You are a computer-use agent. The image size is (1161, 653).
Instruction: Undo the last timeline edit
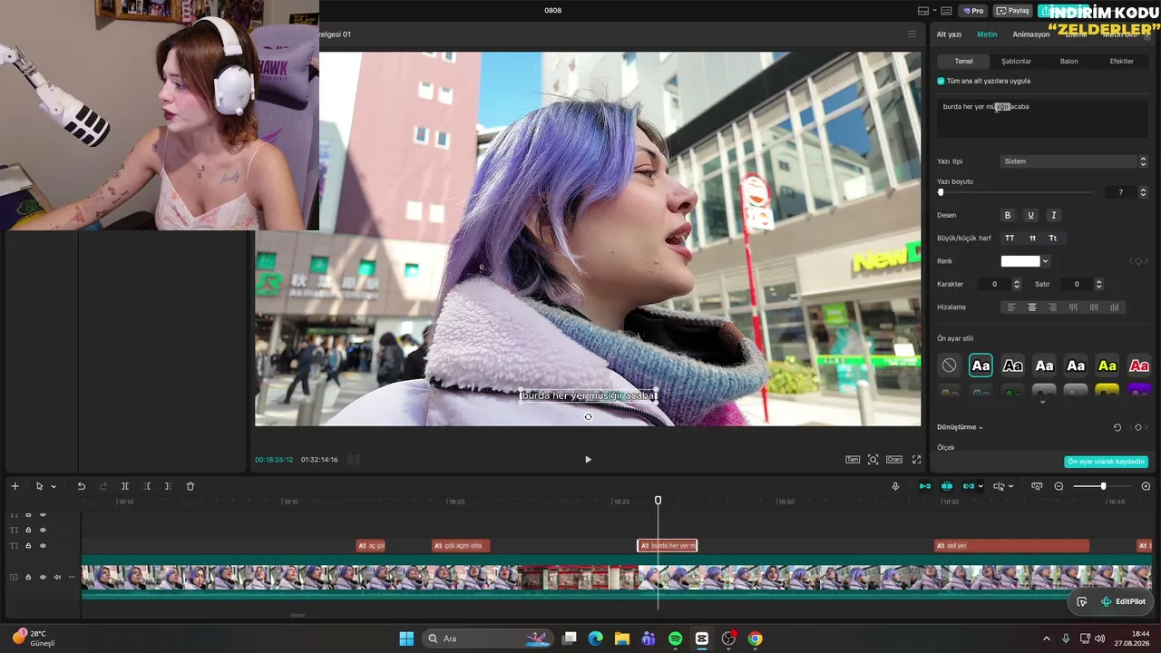[81, 486]
